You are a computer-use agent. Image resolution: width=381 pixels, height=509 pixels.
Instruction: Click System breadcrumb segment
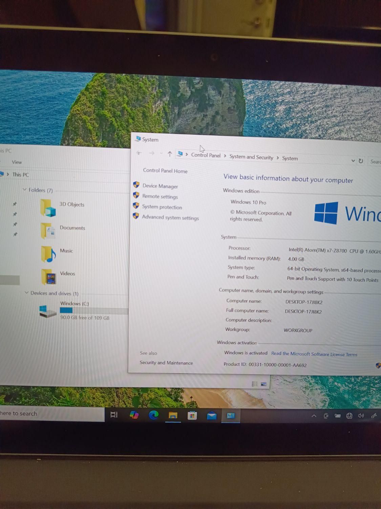point(290,158)
